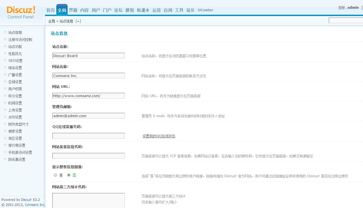The height and width of the screenshot is (208, 363).
Task: Open the 用户 tab
Action: tap(96, 10)
